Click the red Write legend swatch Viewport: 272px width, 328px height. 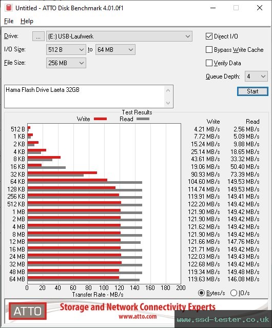101,119
